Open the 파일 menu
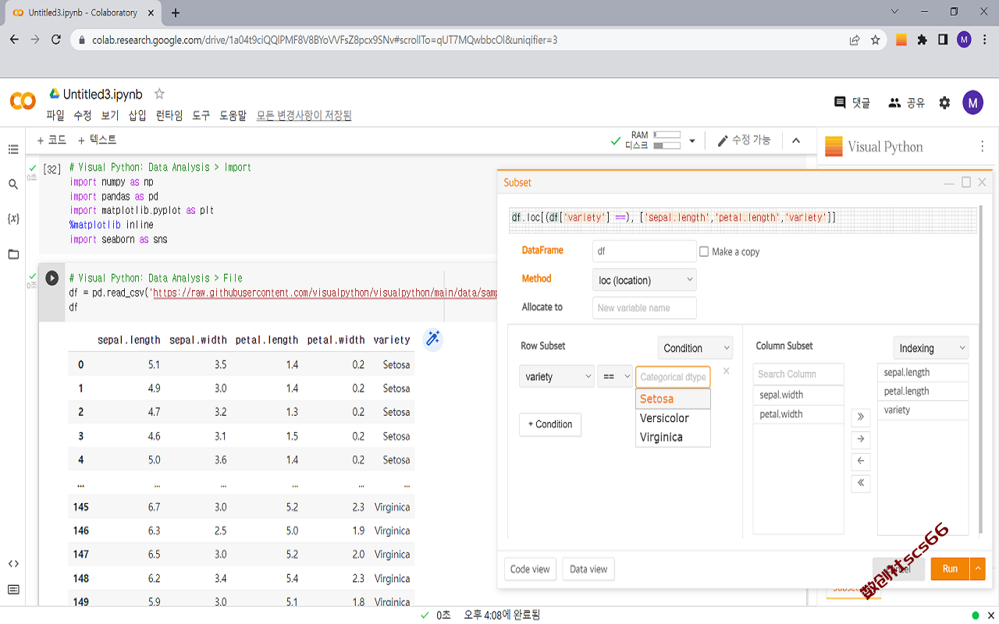The image size is (999, 624). tap(55, 115)
